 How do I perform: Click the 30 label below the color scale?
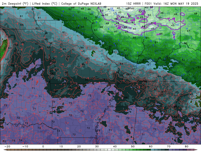[97, 146]
